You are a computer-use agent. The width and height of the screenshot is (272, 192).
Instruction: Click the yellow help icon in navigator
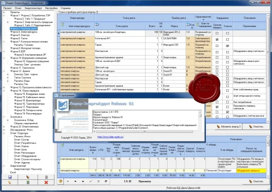coord(61,181)
